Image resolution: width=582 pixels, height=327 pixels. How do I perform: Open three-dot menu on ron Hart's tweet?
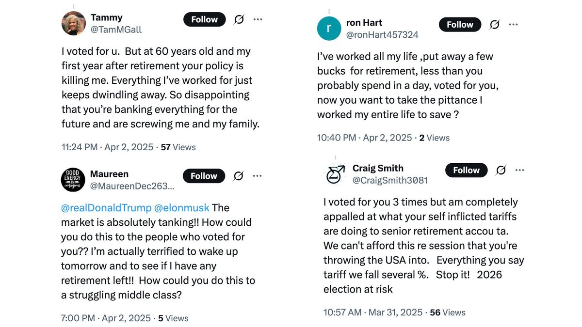pos(513,25)
